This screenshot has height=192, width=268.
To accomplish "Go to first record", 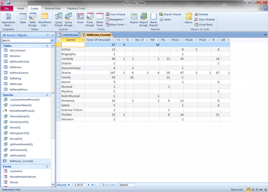I will [x=69, y=185].
